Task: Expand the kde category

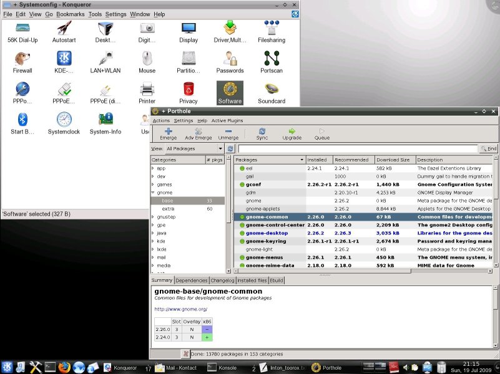Action: [153, 241]
